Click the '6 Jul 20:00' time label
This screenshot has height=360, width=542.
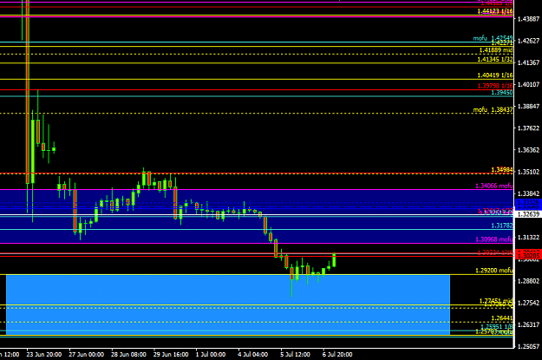tap(337, 355)
